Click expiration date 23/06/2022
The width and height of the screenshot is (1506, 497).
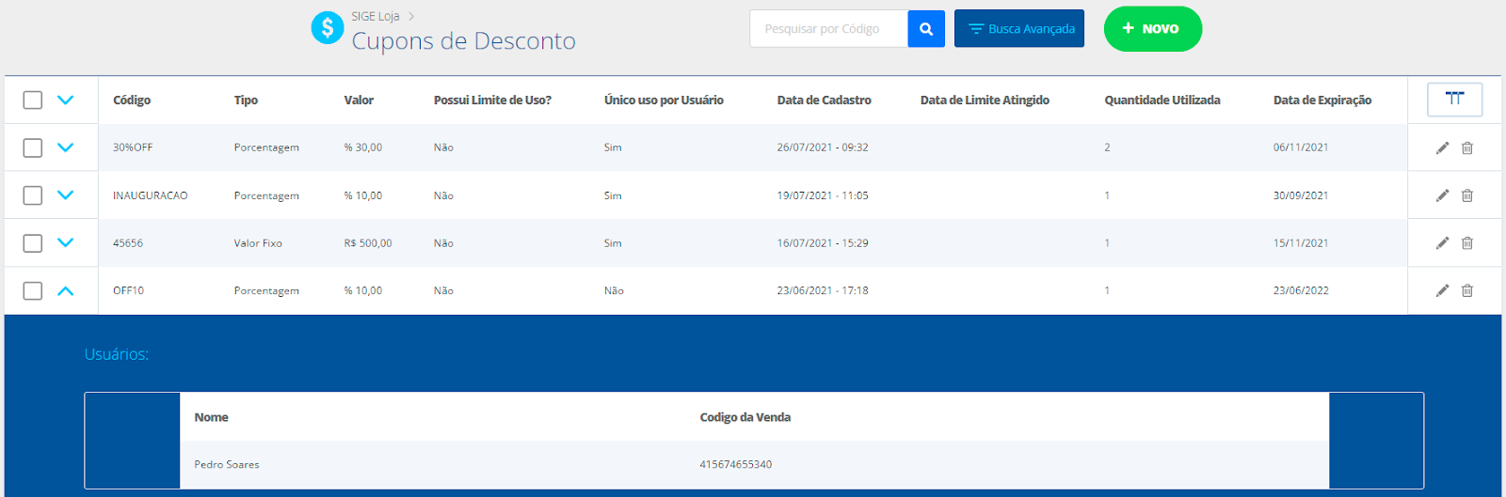(1301, 290)
